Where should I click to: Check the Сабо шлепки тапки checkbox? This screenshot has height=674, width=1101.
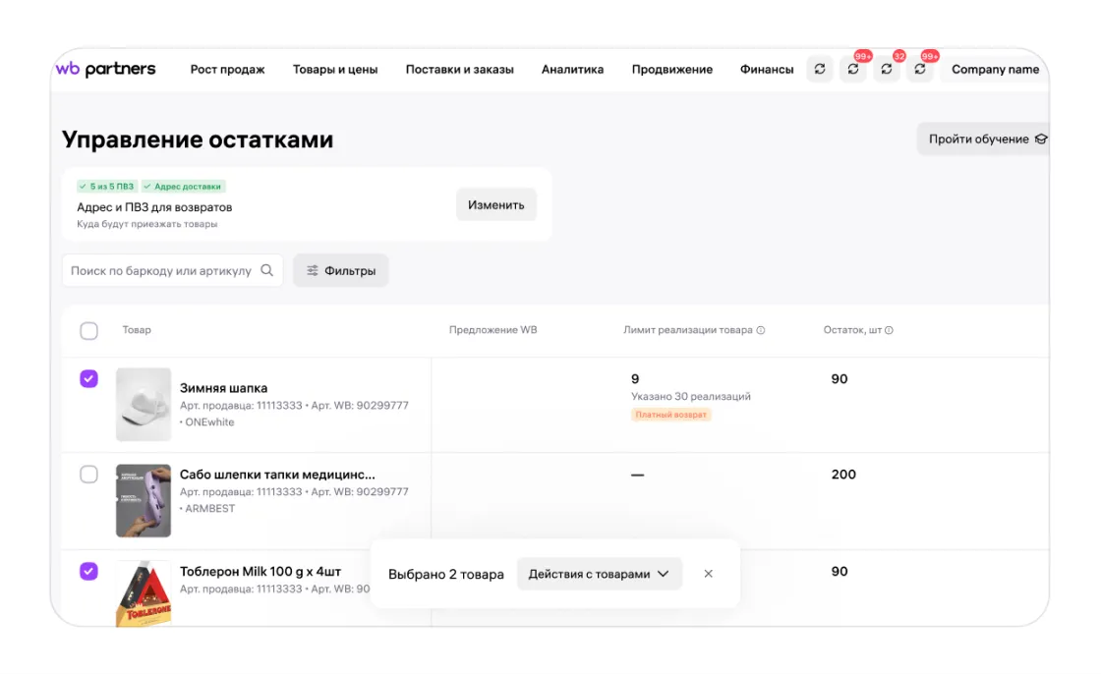(88, 475)
